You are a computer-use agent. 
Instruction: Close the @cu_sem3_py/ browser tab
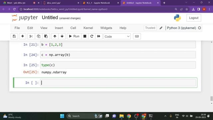(78, 3)
